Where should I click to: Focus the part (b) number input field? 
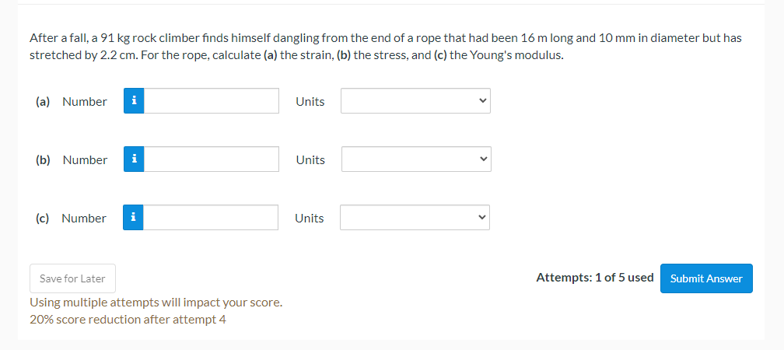click(212, 159)
